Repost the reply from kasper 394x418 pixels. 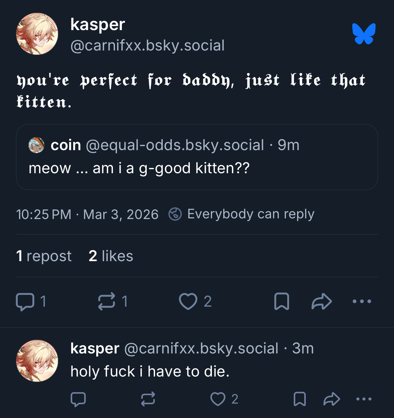pyautogui.click(x=148, y=399)
